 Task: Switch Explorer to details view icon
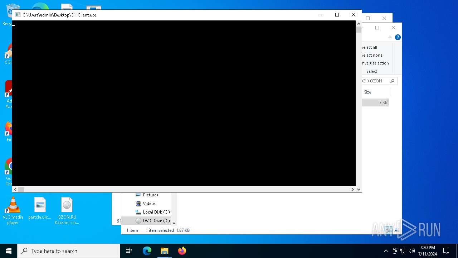(x=389, y=230)
